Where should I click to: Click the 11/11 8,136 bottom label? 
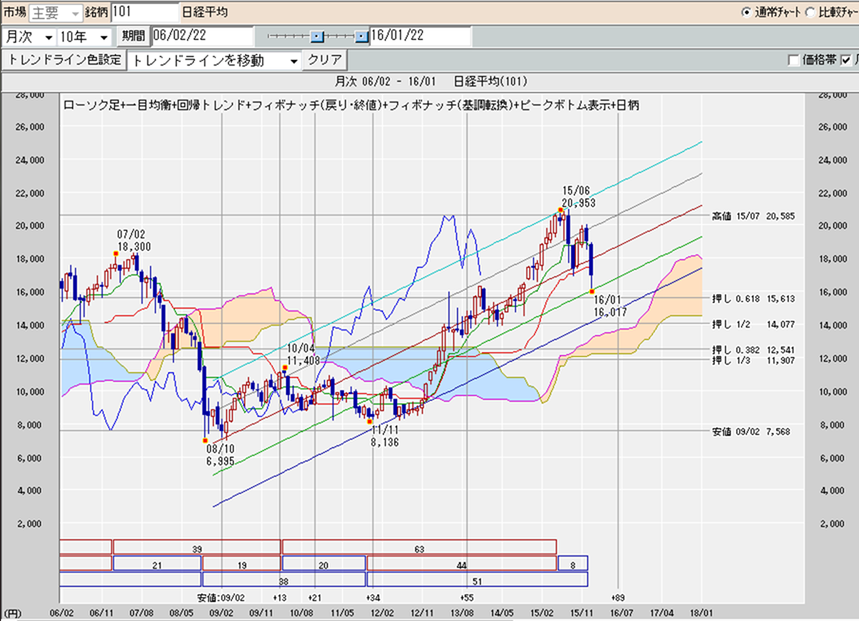(x=385, y=436)
